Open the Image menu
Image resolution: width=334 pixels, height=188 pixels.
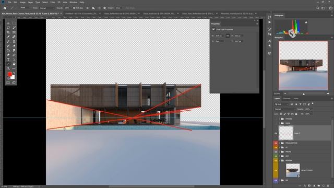(22, 2)
